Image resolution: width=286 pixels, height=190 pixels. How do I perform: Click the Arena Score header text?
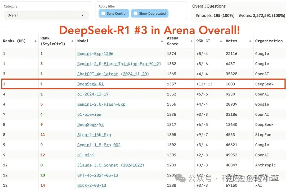click(173, 41)
